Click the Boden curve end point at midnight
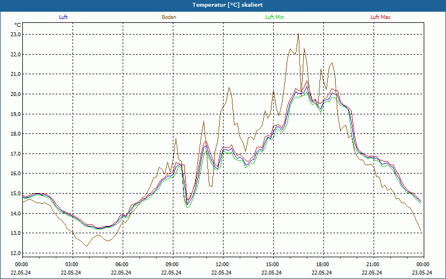 (421, 231)
